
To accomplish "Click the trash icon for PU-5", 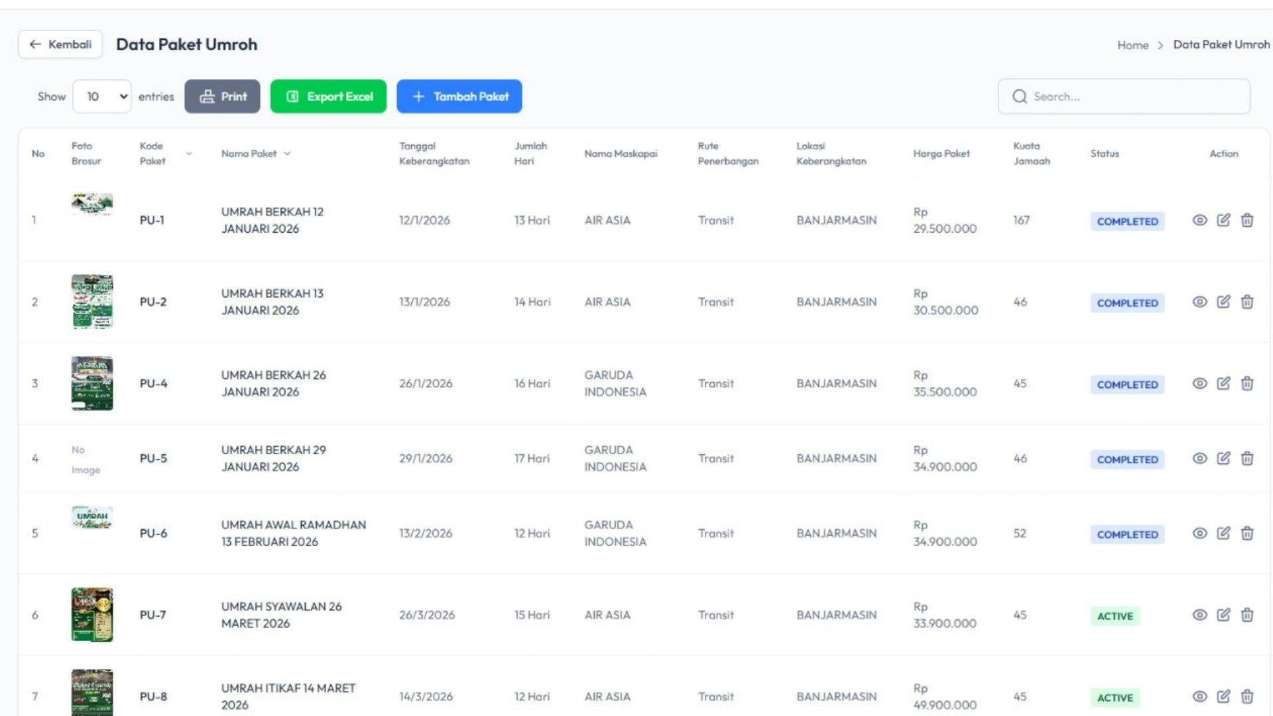I will [x=1247, y=458].
